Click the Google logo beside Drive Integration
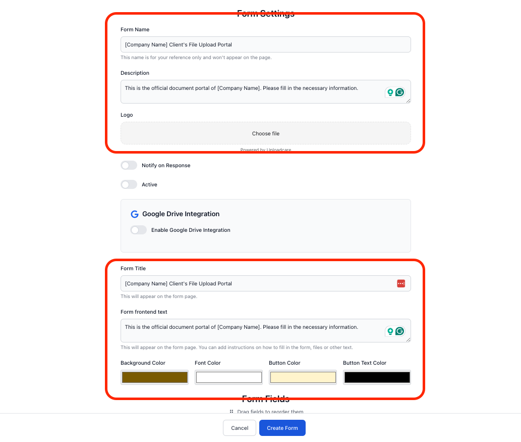 (x=135, y=214)
